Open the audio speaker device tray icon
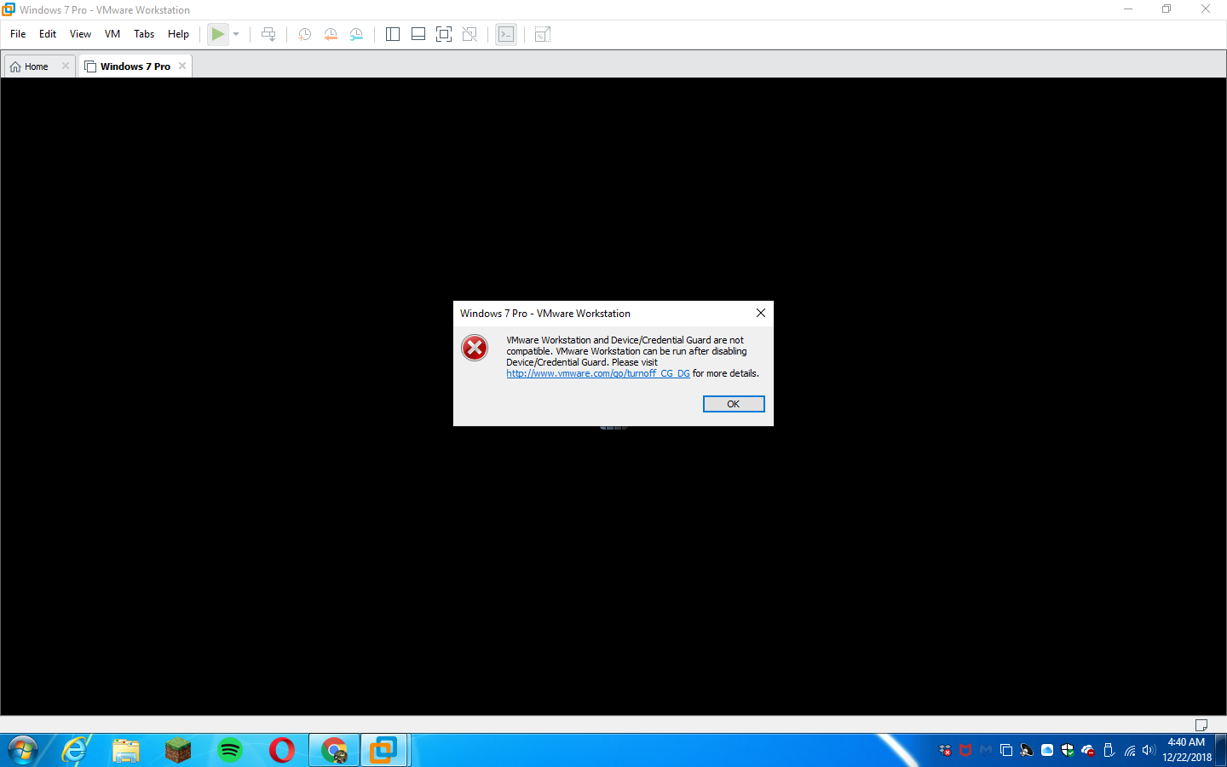 tap(1027, 750)
